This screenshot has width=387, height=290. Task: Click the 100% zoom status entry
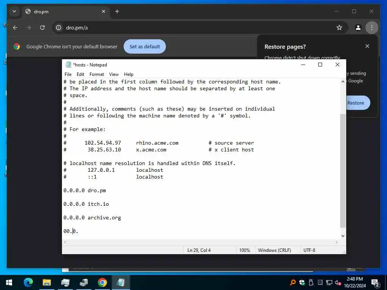coord(245,250)
